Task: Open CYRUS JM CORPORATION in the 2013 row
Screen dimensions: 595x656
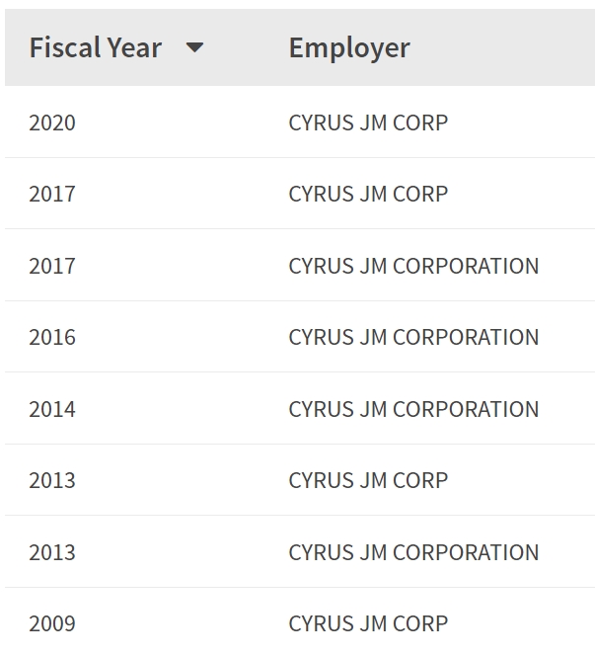Action: [413, 552]
